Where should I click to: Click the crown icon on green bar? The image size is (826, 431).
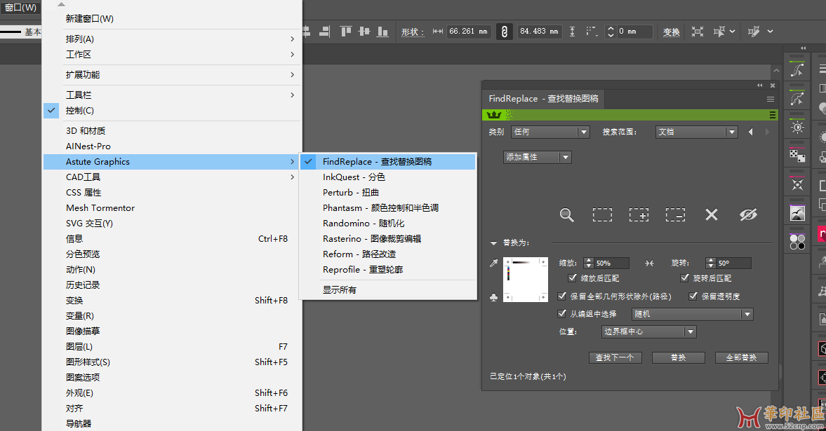(493, 115)
